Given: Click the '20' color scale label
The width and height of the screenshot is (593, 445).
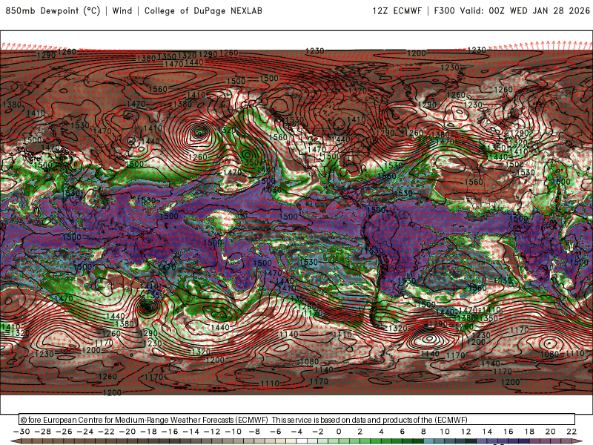Looking at the screenshot, I should coord(551,432).
